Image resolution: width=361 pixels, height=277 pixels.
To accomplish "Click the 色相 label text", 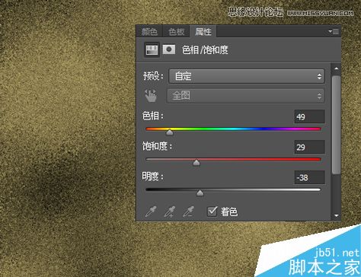I will tap(153, 116).
